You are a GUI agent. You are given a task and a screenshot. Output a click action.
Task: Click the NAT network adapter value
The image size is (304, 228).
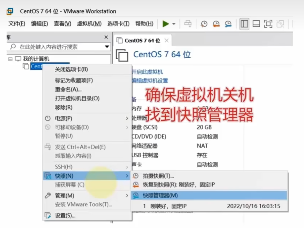coord(202,146)
